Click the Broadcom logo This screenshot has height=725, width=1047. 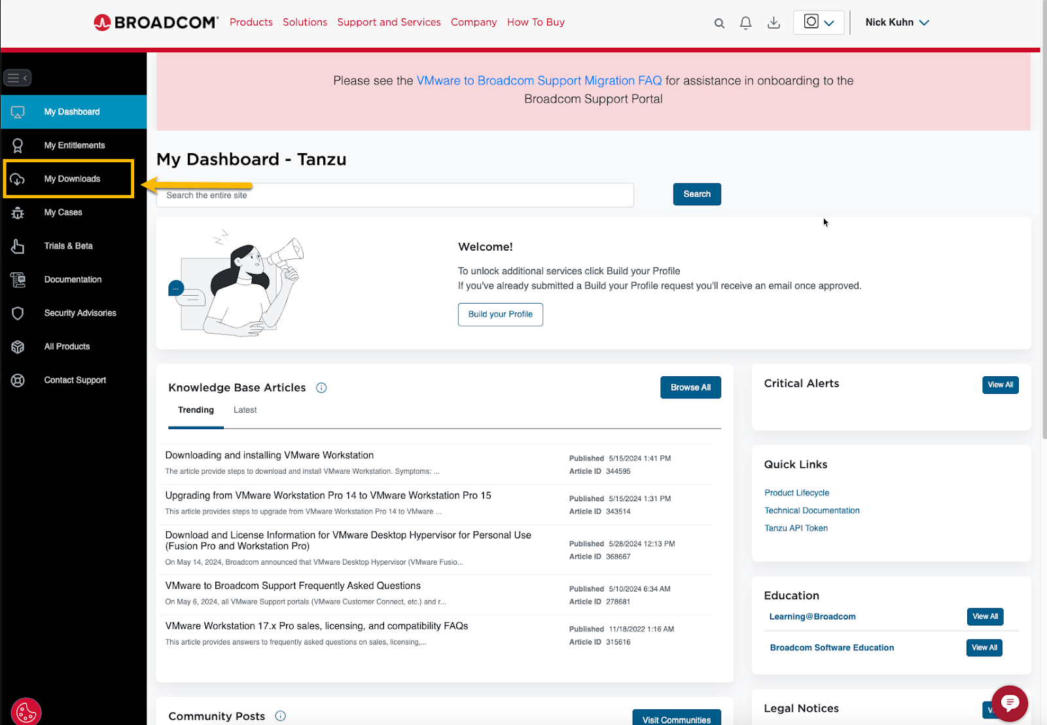pyautogui.click(x=156, y=22)
